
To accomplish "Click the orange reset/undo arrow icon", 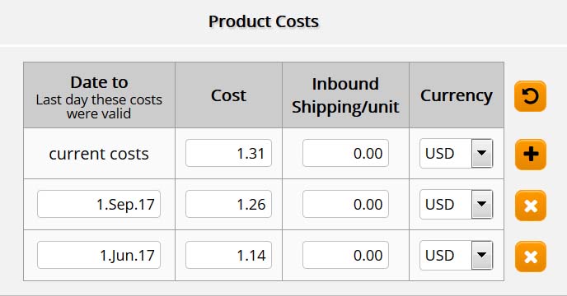I will [530, 96].
